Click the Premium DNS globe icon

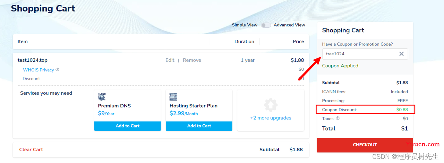coord(102,97)
